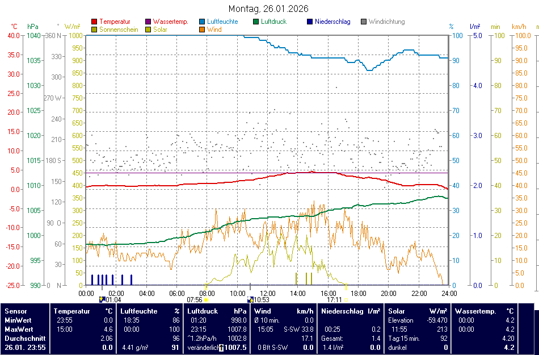Click the Windrichtung legend text
The image size is (539, 355).
(386, 22)
